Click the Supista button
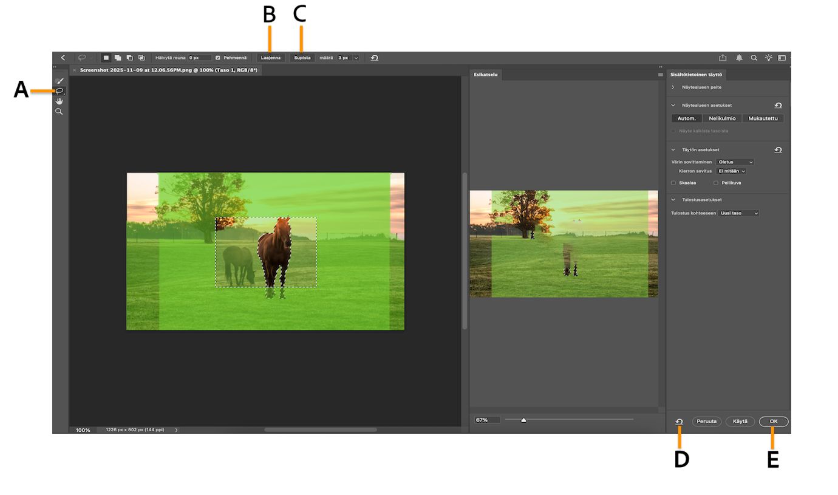The height and width of the screenshot is (495, 838). pyautogui.click(x=302, y=58)
